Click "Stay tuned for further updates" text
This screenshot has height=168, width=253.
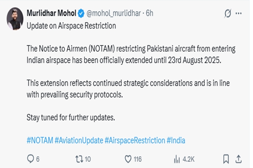[x=70, y=118]
